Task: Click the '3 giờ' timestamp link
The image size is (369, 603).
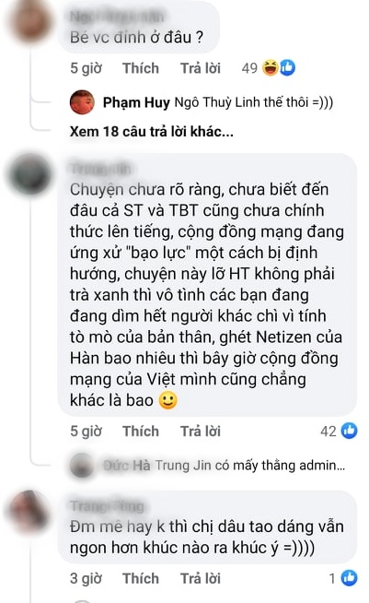Action: (x=86, y=578)
